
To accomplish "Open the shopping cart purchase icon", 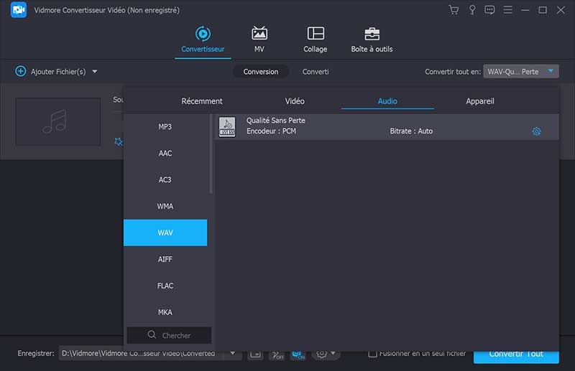I will pyautogui.click(x=454, y=10).
